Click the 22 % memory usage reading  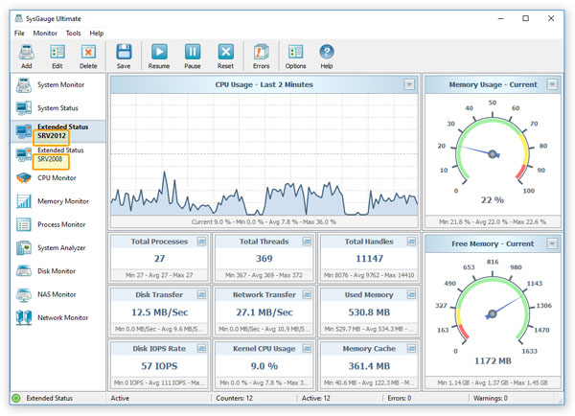pyautogui.click(x=493, y=200)
